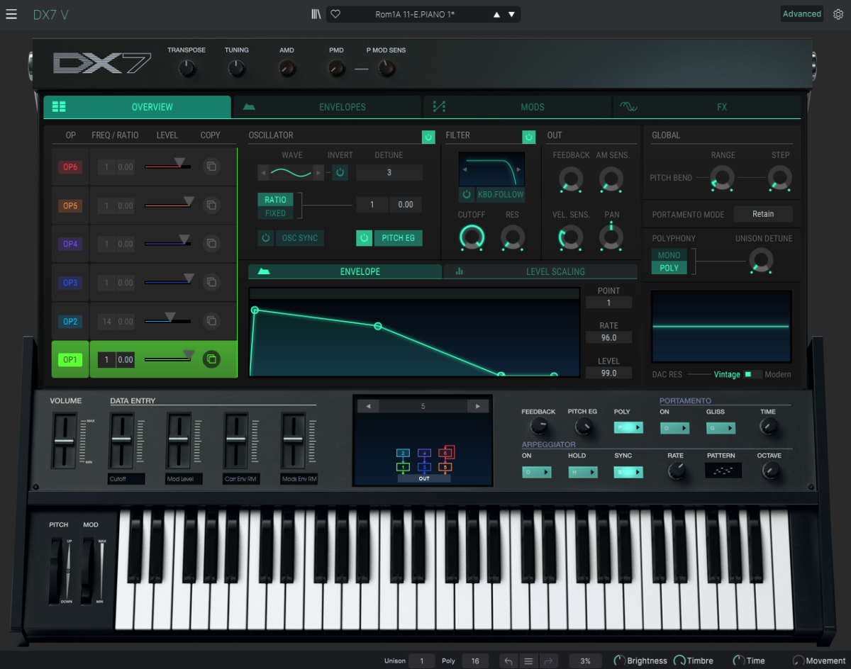Select operator OP2
This screenshot has width=851, height=669.
(70, 321)
